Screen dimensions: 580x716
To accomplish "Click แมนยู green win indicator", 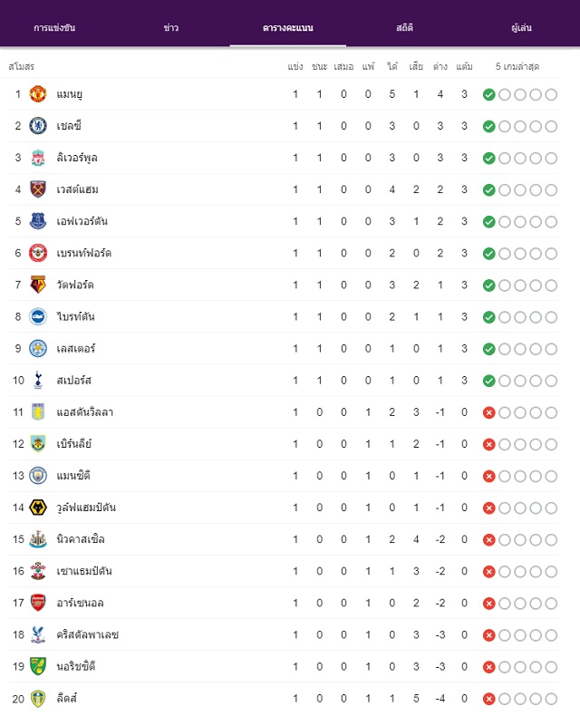I will pyautogui.click(x=489, y=94).
